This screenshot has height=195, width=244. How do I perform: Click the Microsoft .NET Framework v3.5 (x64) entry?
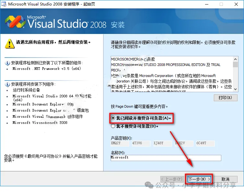[47, 69]
